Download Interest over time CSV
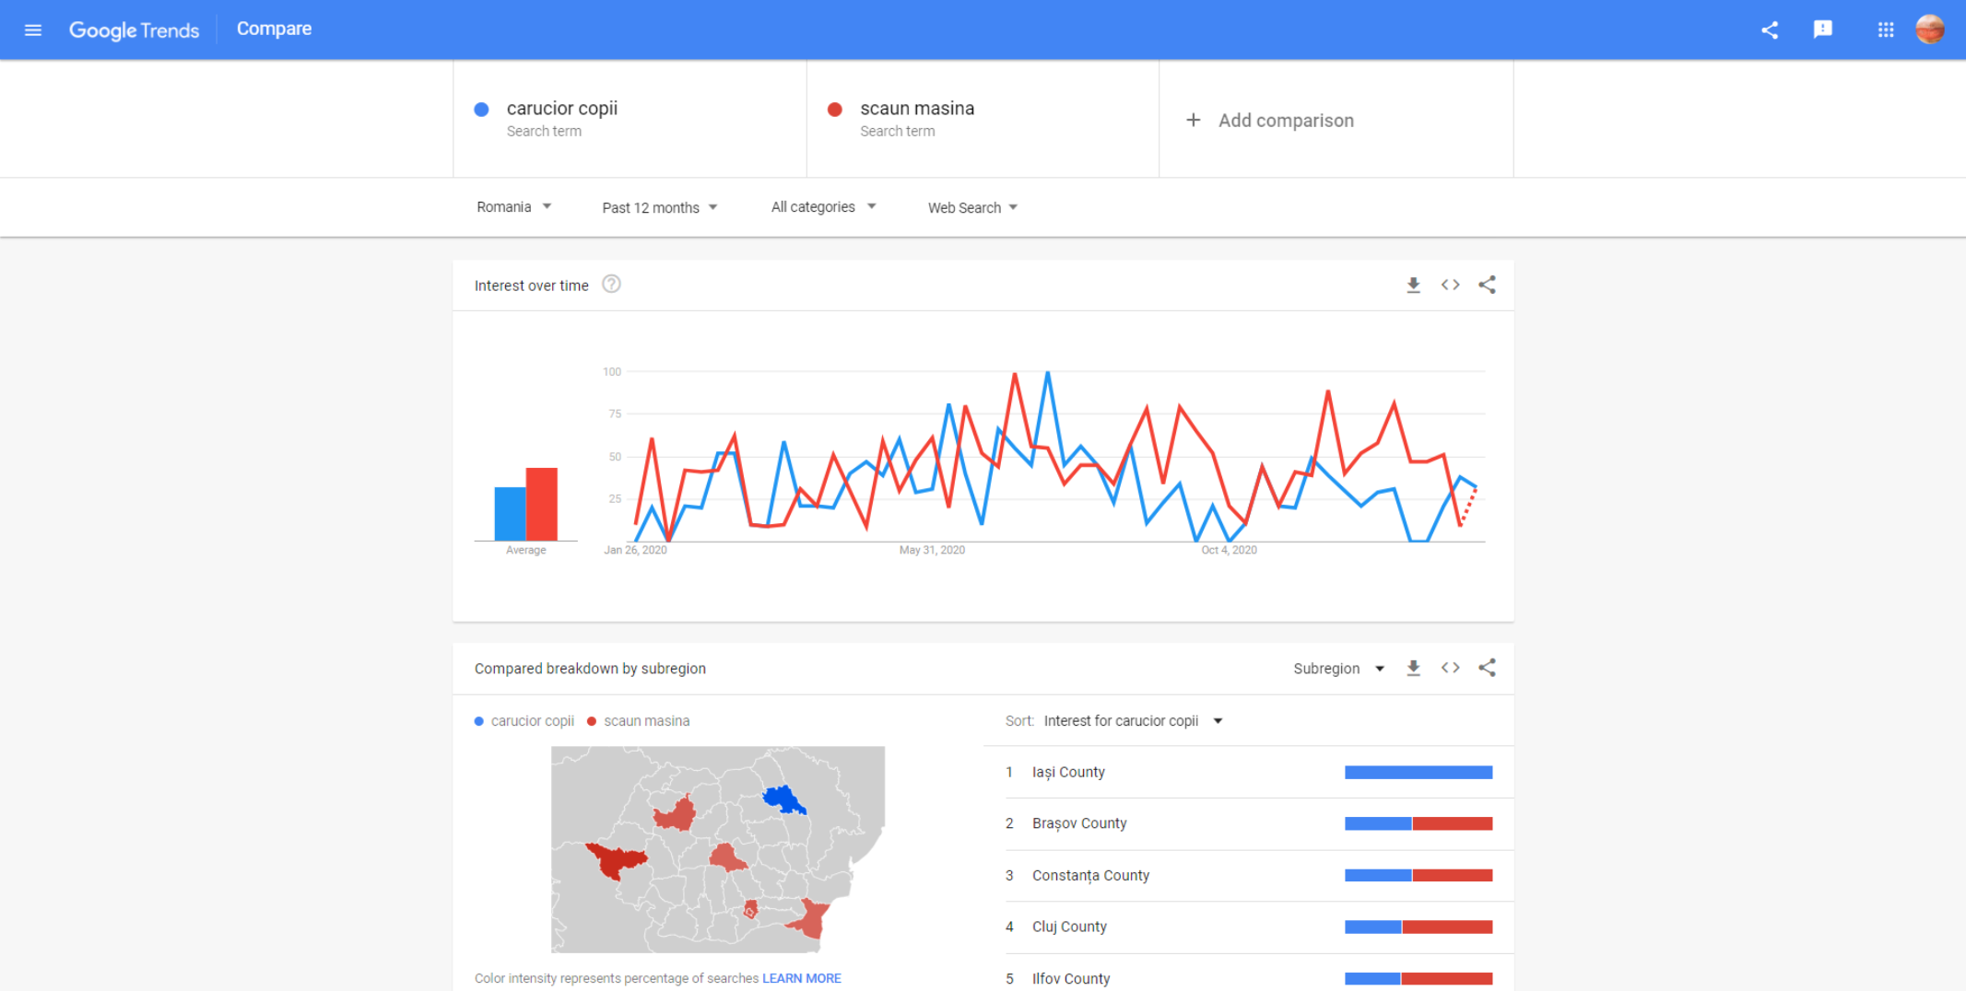This screenshot has width=1966, height=991. 1413,286
